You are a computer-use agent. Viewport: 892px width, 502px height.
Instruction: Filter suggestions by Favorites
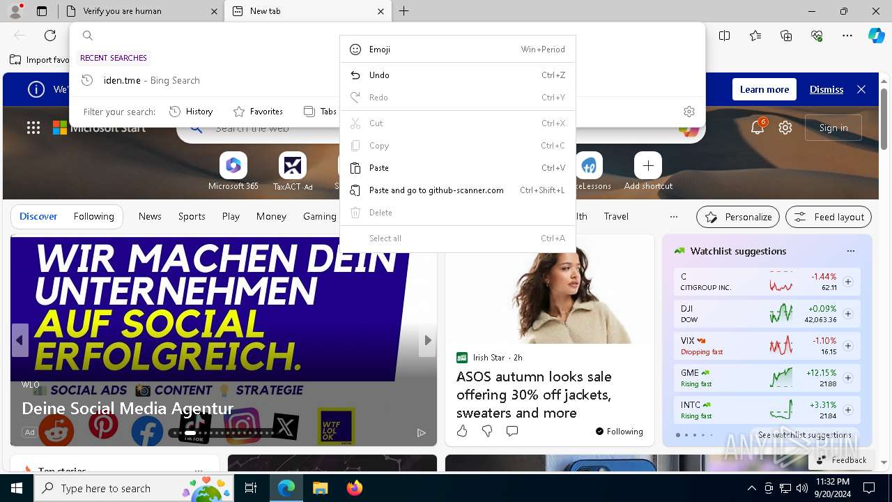point(258,112)
